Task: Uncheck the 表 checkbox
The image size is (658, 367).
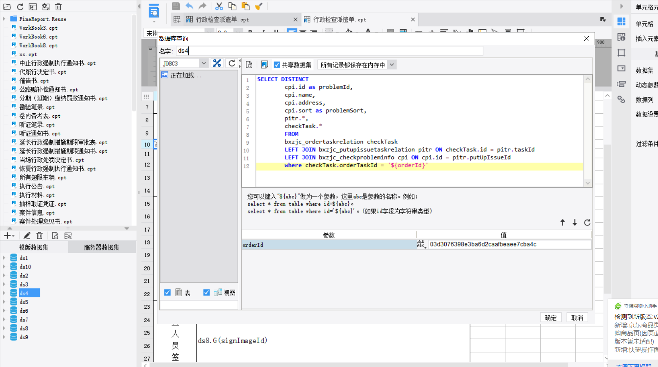Action: tap(168, 292)
